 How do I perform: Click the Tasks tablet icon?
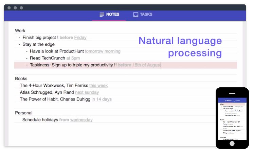tap(136, 15)
